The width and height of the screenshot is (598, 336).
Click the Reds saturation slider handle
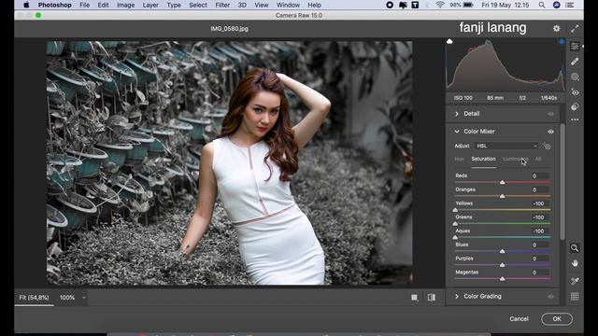(503, 183)
